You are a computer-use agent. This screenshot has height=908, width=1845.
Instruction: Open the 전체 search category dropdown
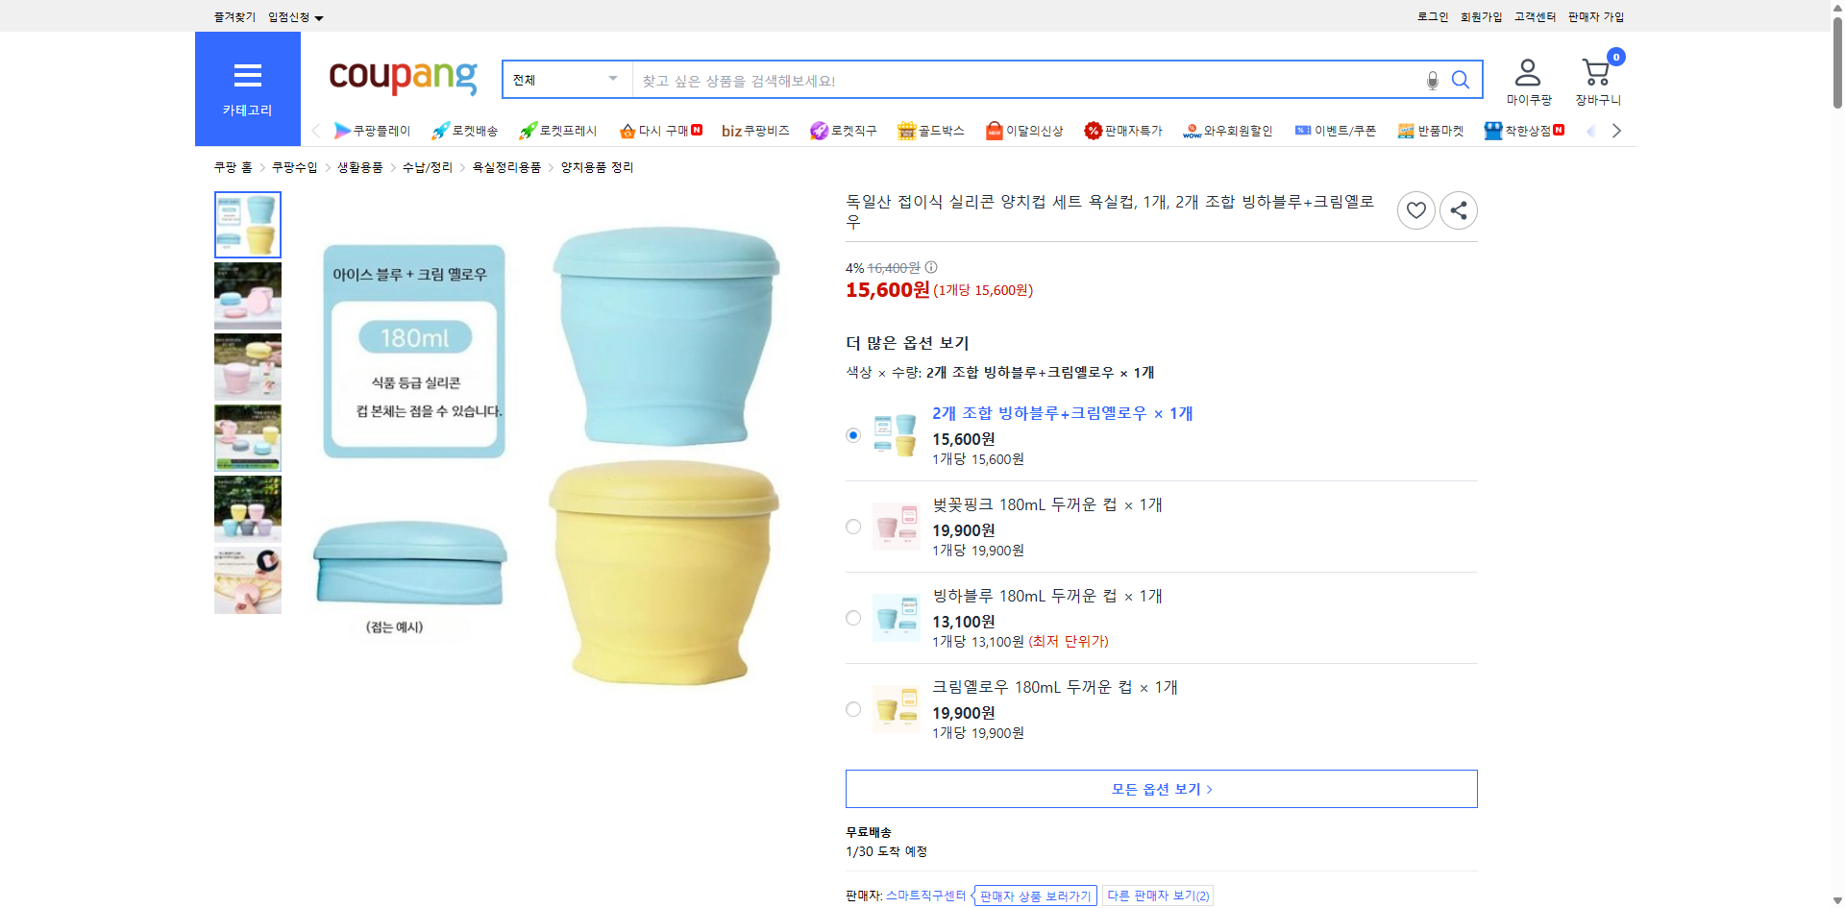565,80
